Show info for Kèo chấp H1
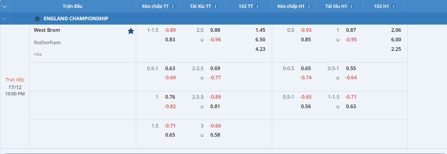The height and width of the screenshot is (154, 447). pyautogui.click(x=307, y=6)
